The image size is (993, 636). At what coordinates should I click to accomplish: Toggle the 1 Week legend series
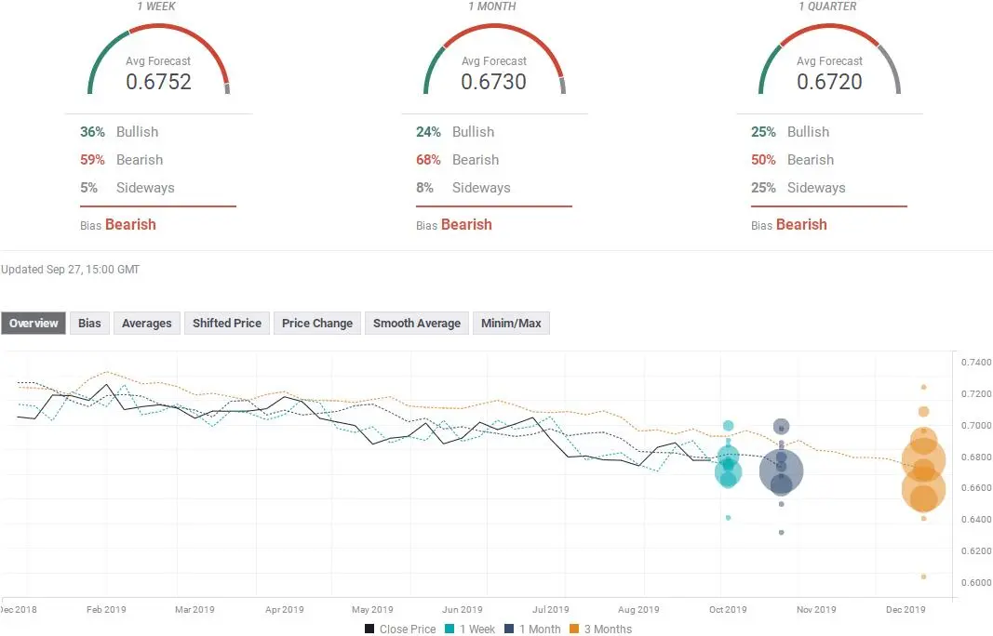(470, 629)
